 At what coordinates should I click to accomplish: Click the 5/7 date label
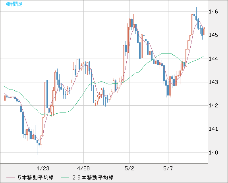coord(168,168)
